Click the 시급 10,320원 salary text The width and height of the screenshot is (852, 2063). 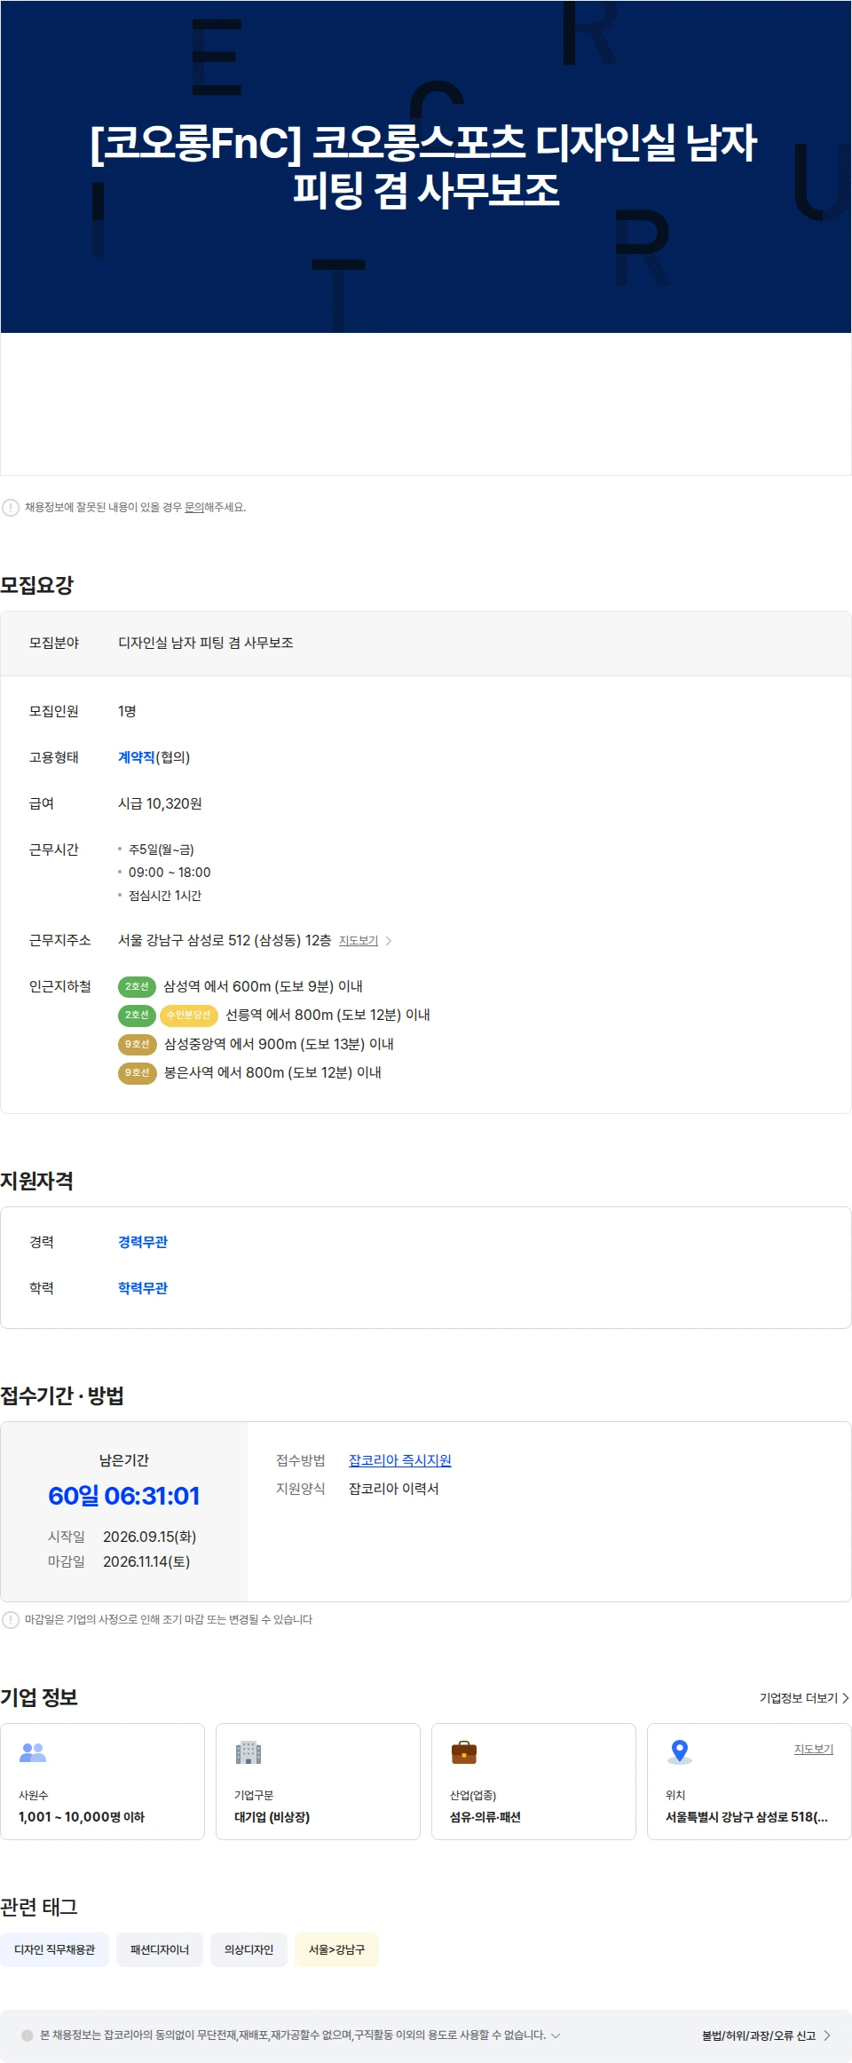[x=160, y=803]
